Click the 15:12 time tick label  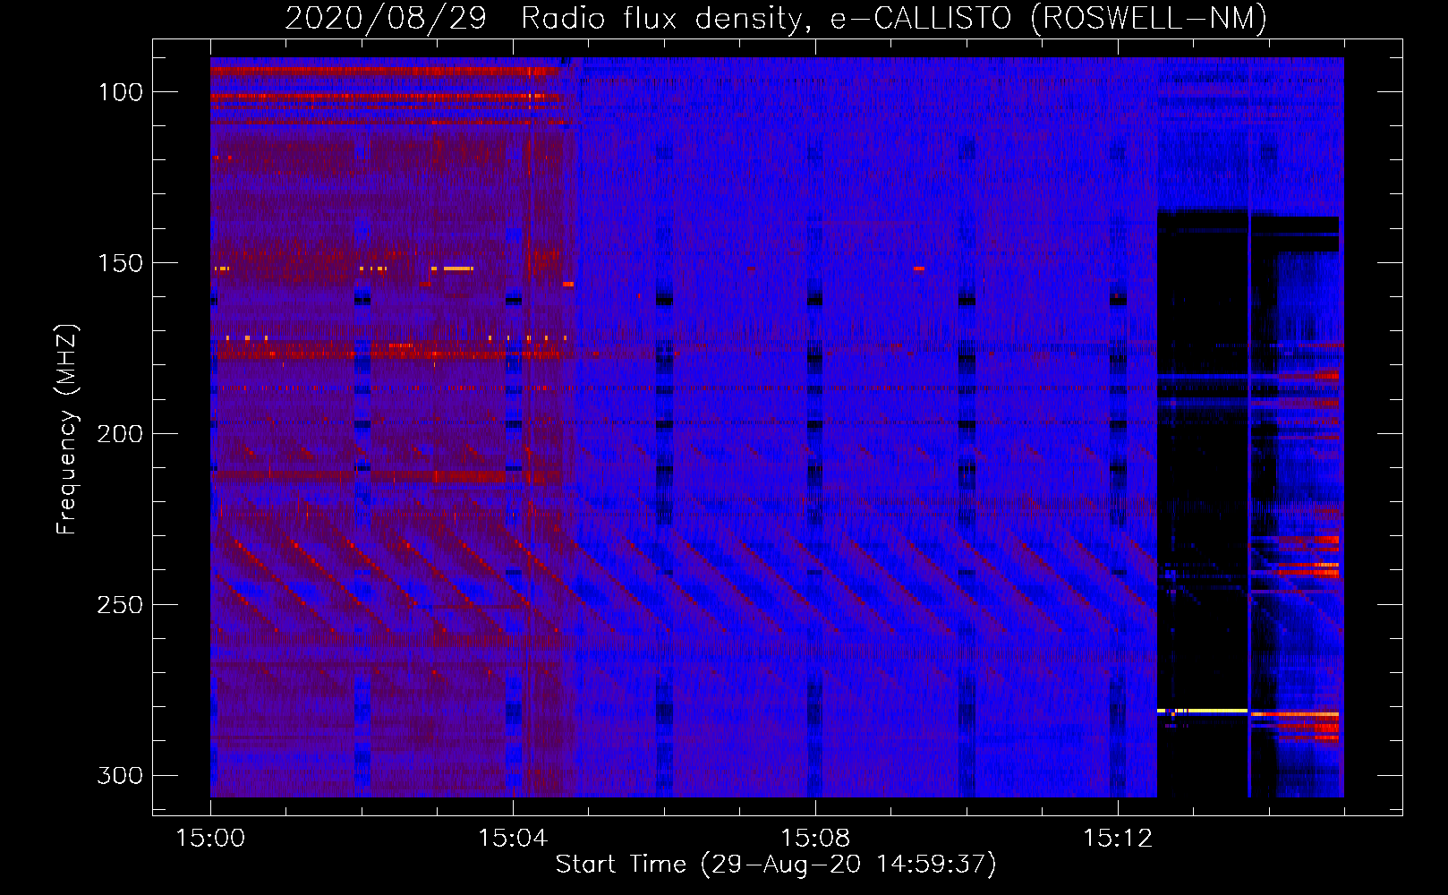[x=1118, y=839]
